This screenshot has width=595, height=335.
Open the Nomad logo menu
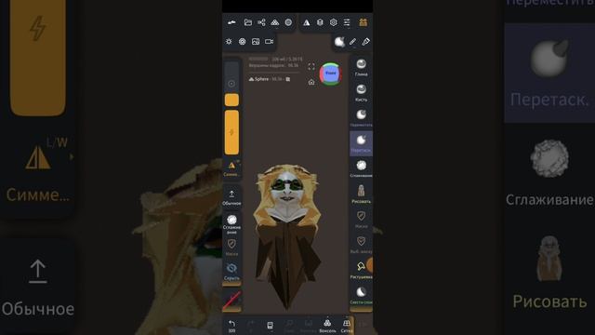click(x=231, y=22)
